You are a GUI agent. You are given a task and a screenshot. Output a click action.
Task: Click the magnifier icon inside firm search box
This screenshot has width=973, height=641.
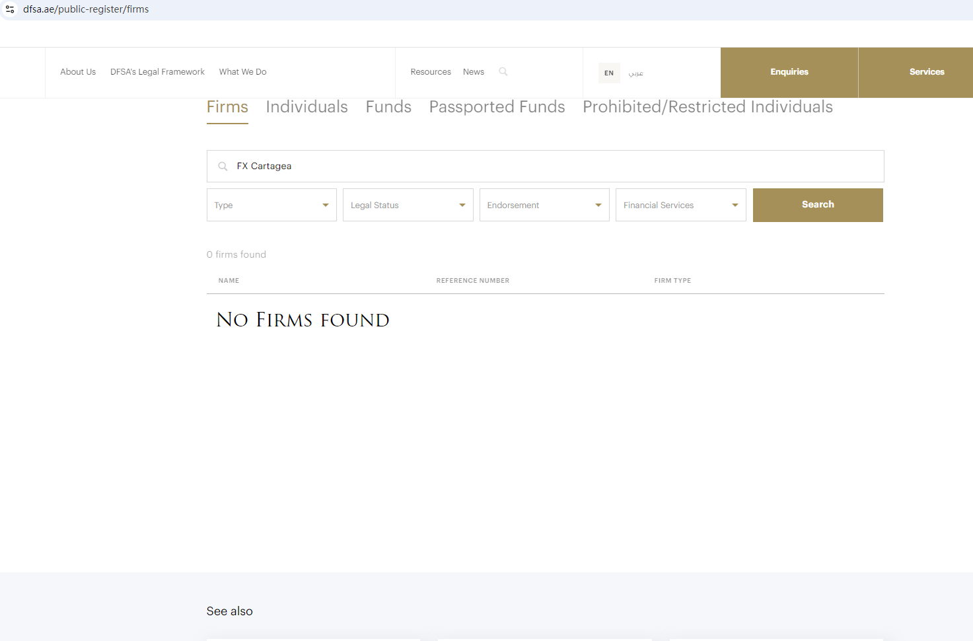click(223, 166)
